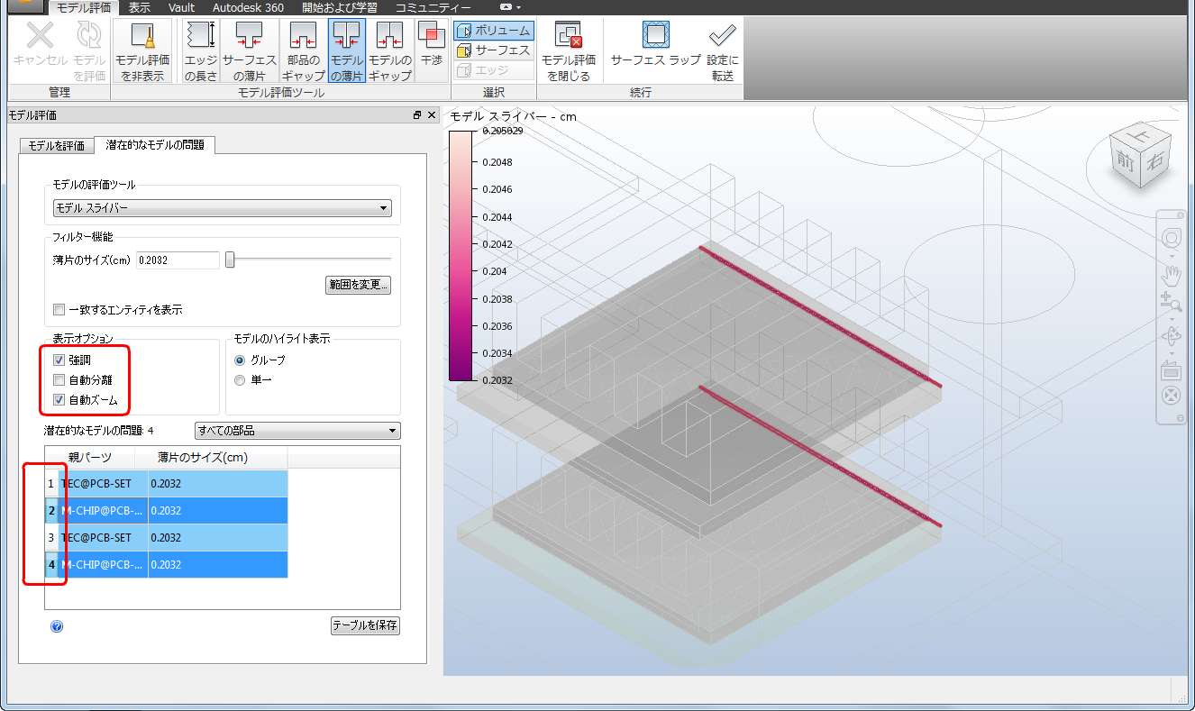This screenshot has height=711, width=1195.
Task: Click the Cancel (キャンセル) ribbon icon
Action: click(x=40, y=45)
